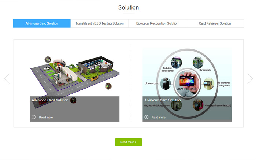
Task: Click the Lift access control circle image
Action: click(166, 83)
